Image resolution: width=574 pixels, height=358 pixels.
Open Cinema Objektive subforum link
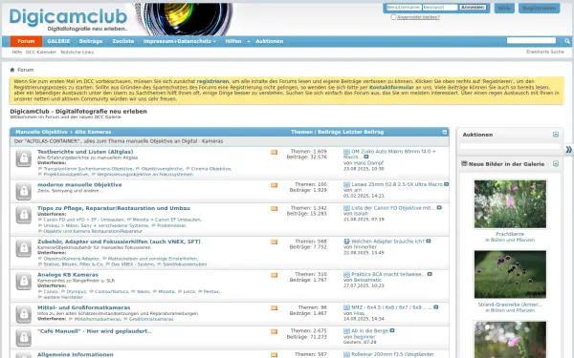[210, 169]
